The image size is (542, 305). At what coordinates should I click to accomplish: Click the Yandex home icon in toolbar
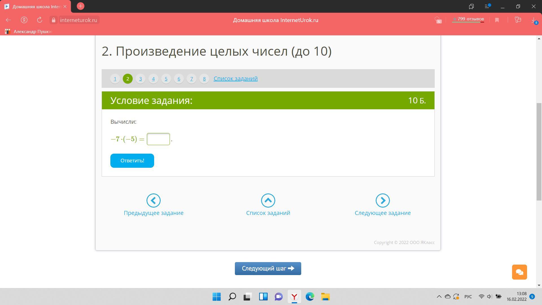(24, 20)
